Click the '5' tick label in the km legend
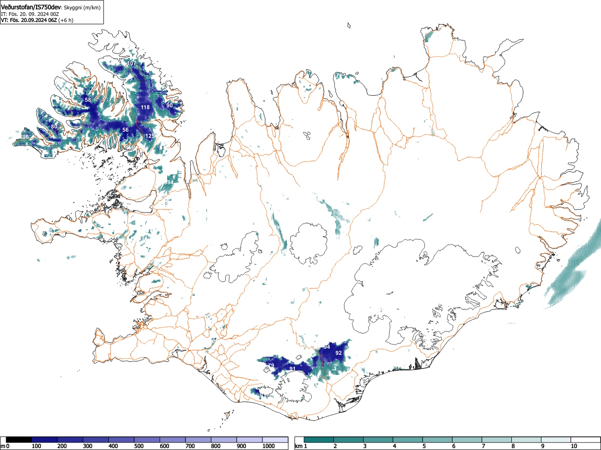Image resolution: width=601 pixels, height=450 pixels. point(424,446)
